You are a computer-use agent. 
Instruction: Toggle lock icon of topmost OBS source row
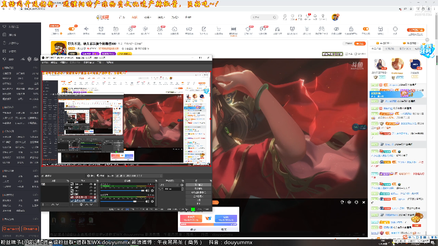(95, 184)
